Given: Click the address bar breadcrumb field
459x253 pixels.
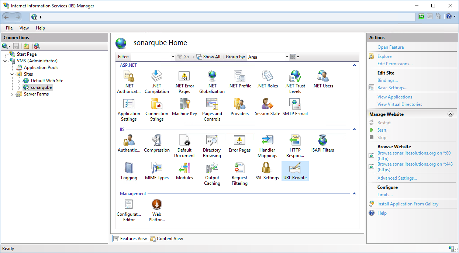Looking at the screenshot, I should pyautogui.click(x=222, y=17).
